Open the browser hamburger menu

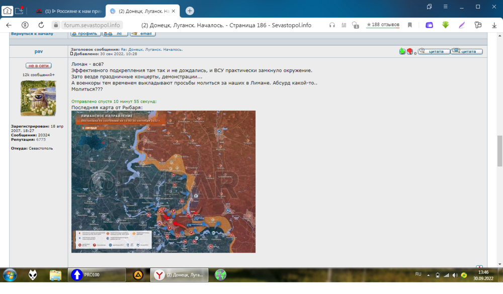point(445,7)
